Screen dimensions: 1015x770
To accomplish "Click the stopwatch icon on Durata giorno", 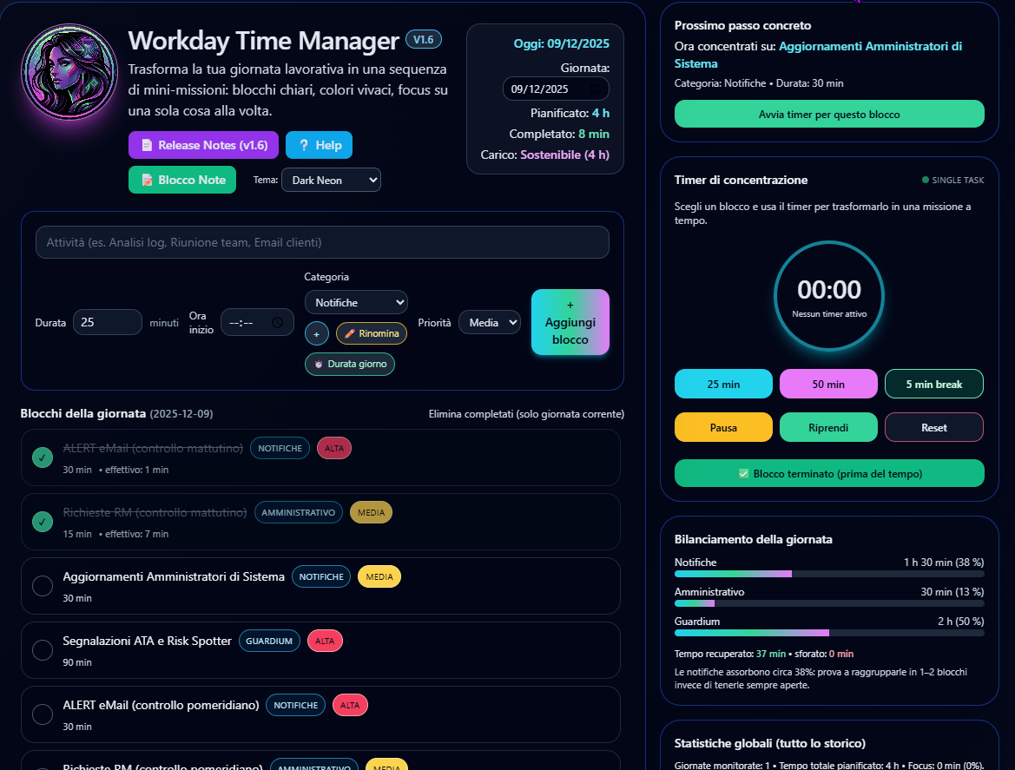I will pyautogui.click(x=317, y=365).
